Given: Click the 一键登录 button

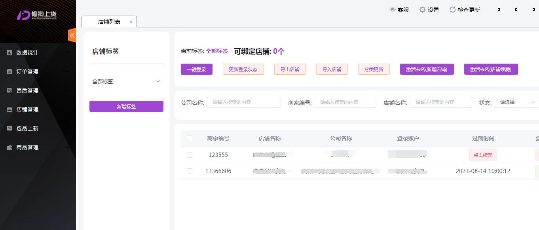Looking at the screenshot, I should (197, 69).
